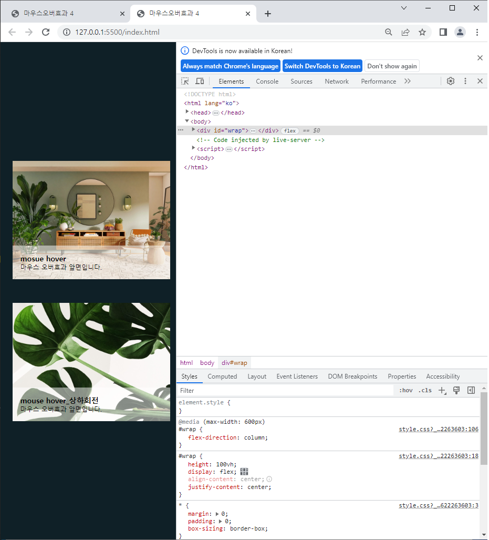Close the active 마우스오버효과 4 tab

pyautogui.click(x=248, y=14)
